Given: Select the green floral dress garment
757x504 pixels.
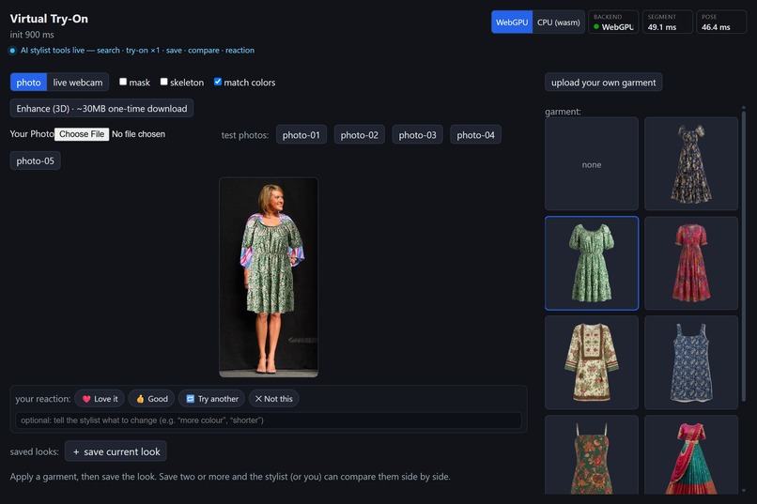Looking at the screenshot, I should [592, 263].
